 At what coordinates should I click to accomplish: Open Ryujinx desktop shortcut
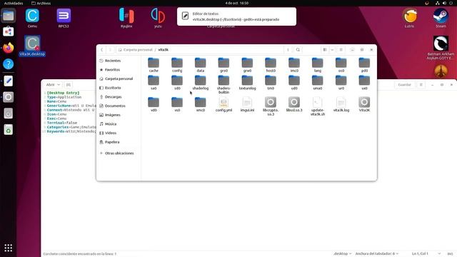tap(126, 18)
